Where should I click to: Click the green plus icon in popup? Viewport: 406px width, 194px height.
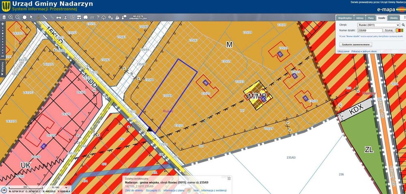tap(189, 191)
